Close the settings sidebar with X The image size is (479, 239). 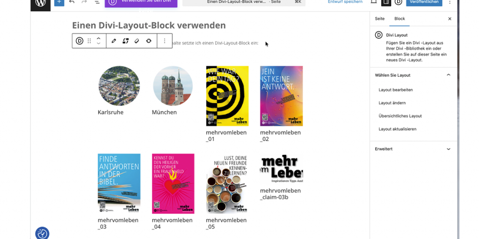[450, 19]
